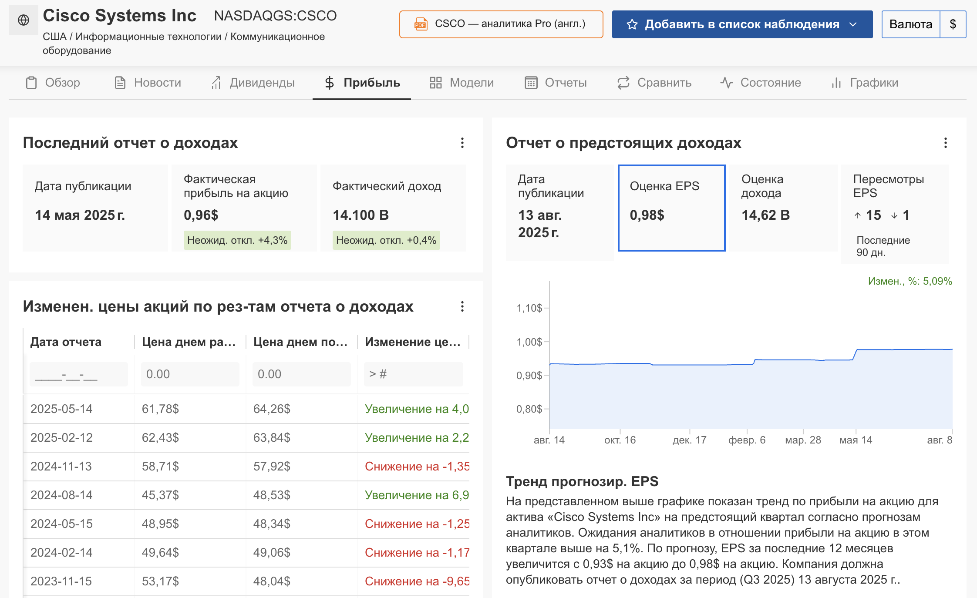Click the PDF icon in CSCO Pro button
Viewport: 977px width, 598px height.
click(420, 24)
